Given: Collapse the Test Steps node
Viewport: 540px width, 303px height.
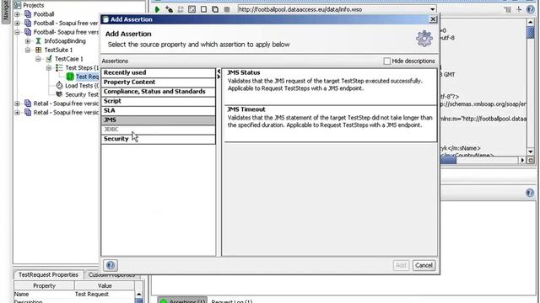Looking at the screenshot, I should click(x=49, y=68).
